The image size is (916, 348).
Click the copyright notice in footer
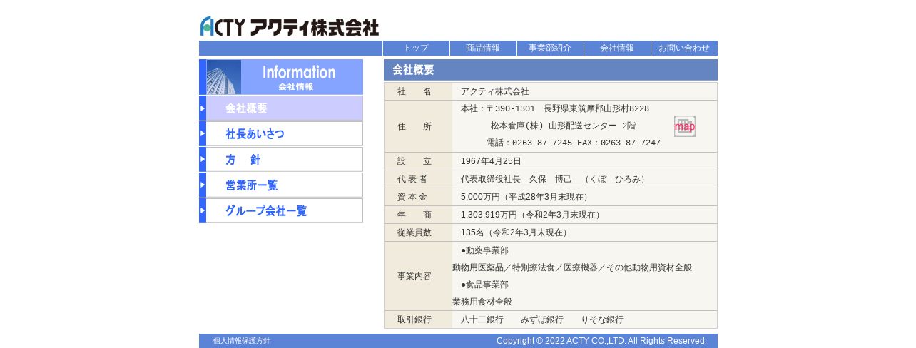tap(601, 341)
